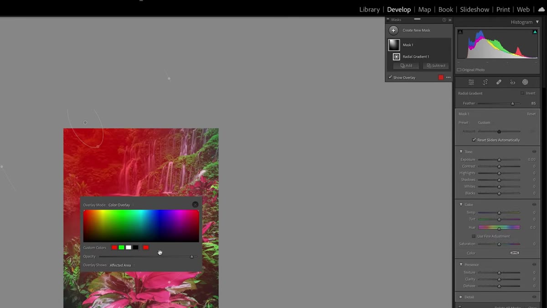Adjust the Feather slider handle
The height and width of the screenshot is (308, 547).
pos(512,103)
